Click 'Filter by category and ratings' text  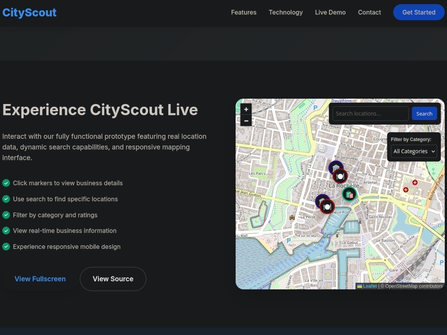[x=55, y=215]
